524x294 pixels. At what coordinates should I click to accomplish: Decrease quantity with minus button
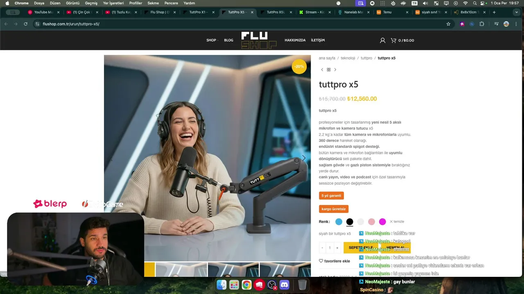(322, 248)
